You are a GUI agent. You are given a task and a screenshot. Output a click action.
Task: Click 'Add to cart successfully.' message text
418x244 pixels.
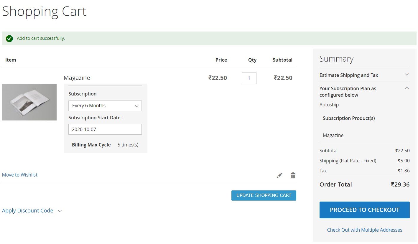click(x=41, y=38)
